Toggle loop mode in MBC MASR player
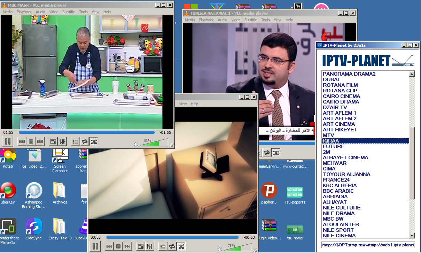Viewport: 421px width, 253px height. (x=85, y=141)
